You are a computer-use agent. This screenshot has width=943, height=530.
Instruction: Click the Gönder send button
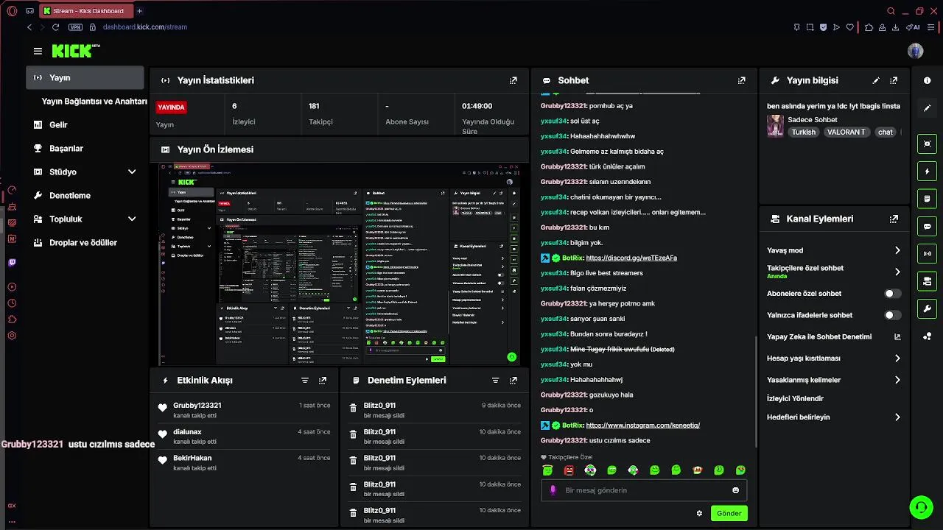(729, 513)
